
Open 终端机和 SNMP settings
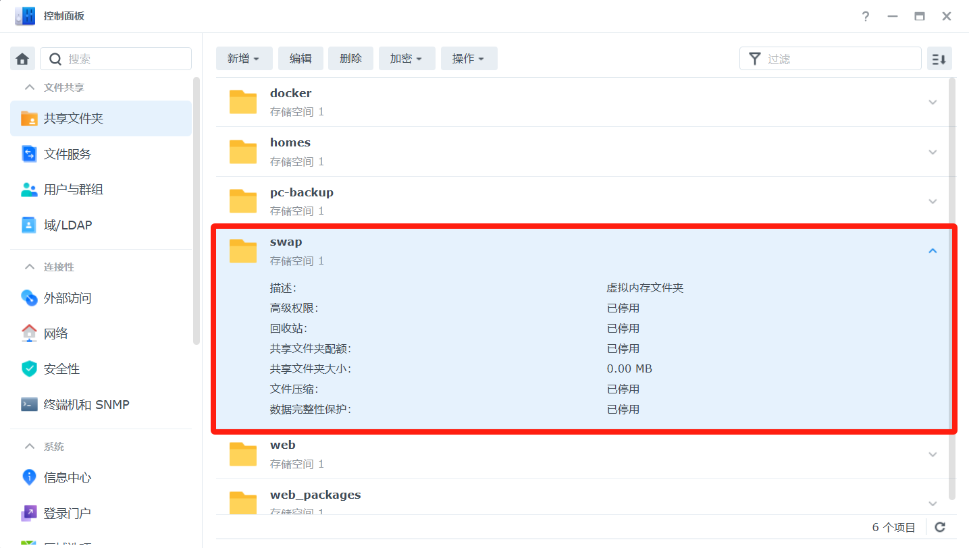(86, 405)
